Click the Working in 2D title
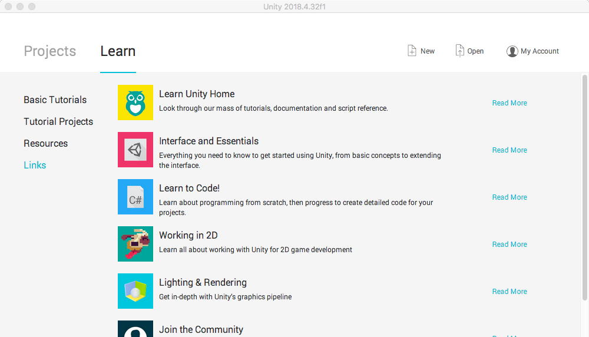 pyautogui.click(x=188, y=235)
